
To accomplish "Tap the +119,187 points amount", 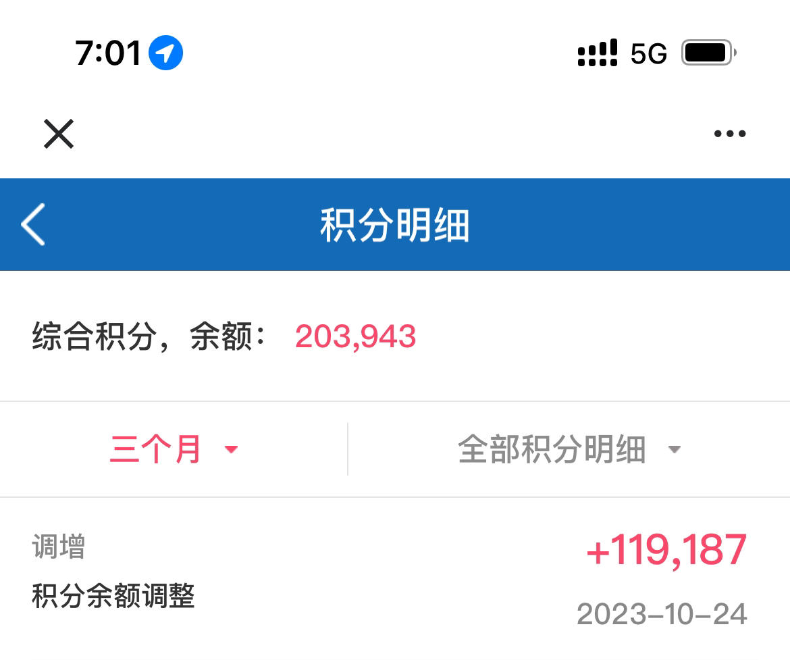I will pos(666,550).
